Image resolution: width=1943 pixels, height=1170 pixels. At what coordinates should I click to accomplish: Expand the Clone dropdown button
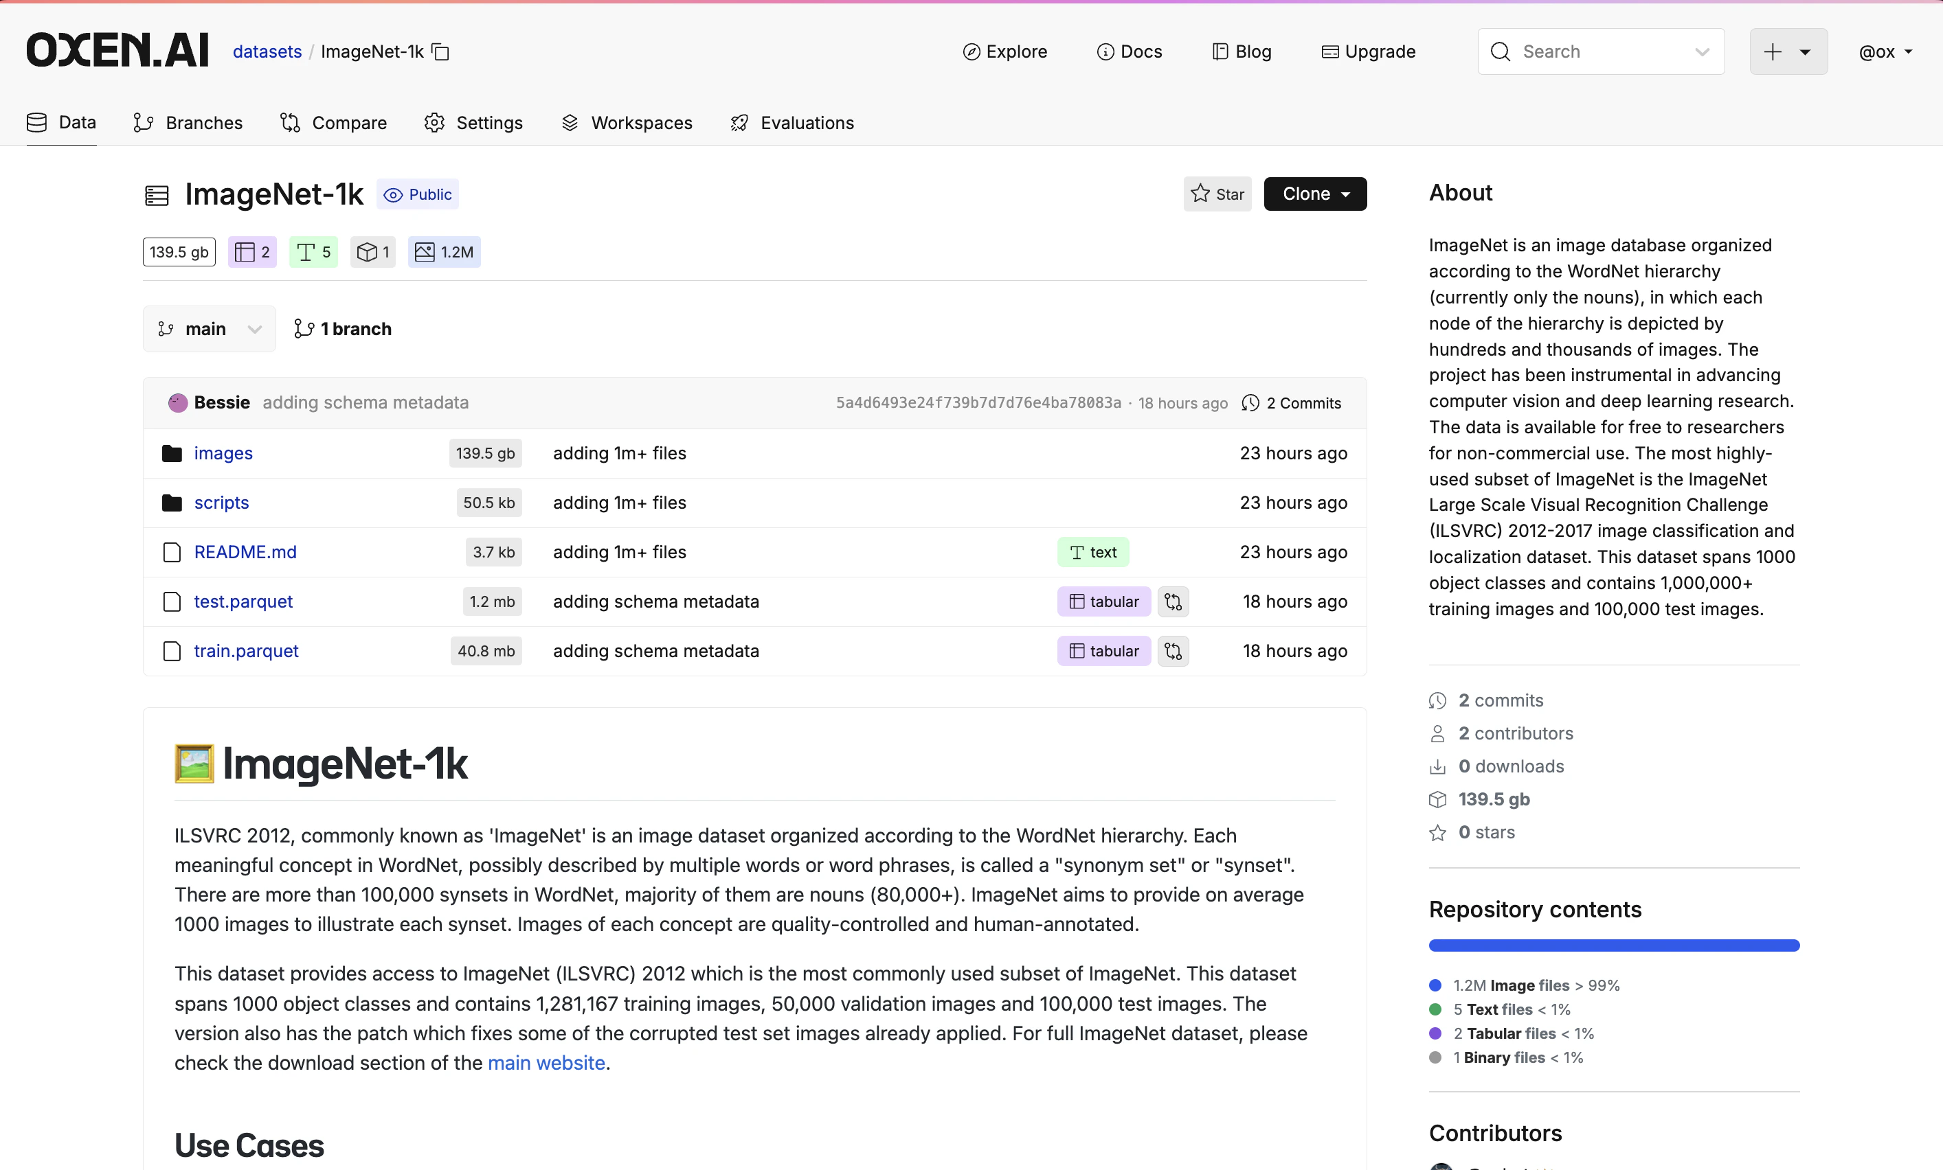click(x=1314, y=194)
